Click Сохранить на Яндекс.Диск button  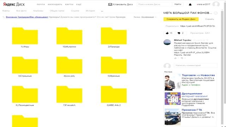181,19
